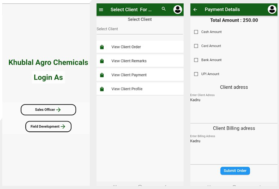This screenshot has height=189, width=279.
Task: Open the profile avatar in Payment Details header
Action: coord(272,9)
